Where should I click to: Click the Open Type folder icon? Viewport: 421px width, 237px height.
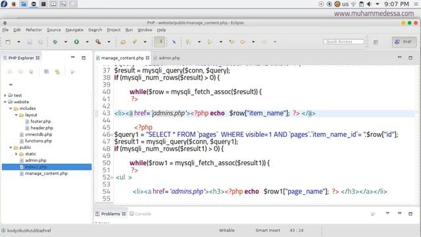(x=123, y=42)
